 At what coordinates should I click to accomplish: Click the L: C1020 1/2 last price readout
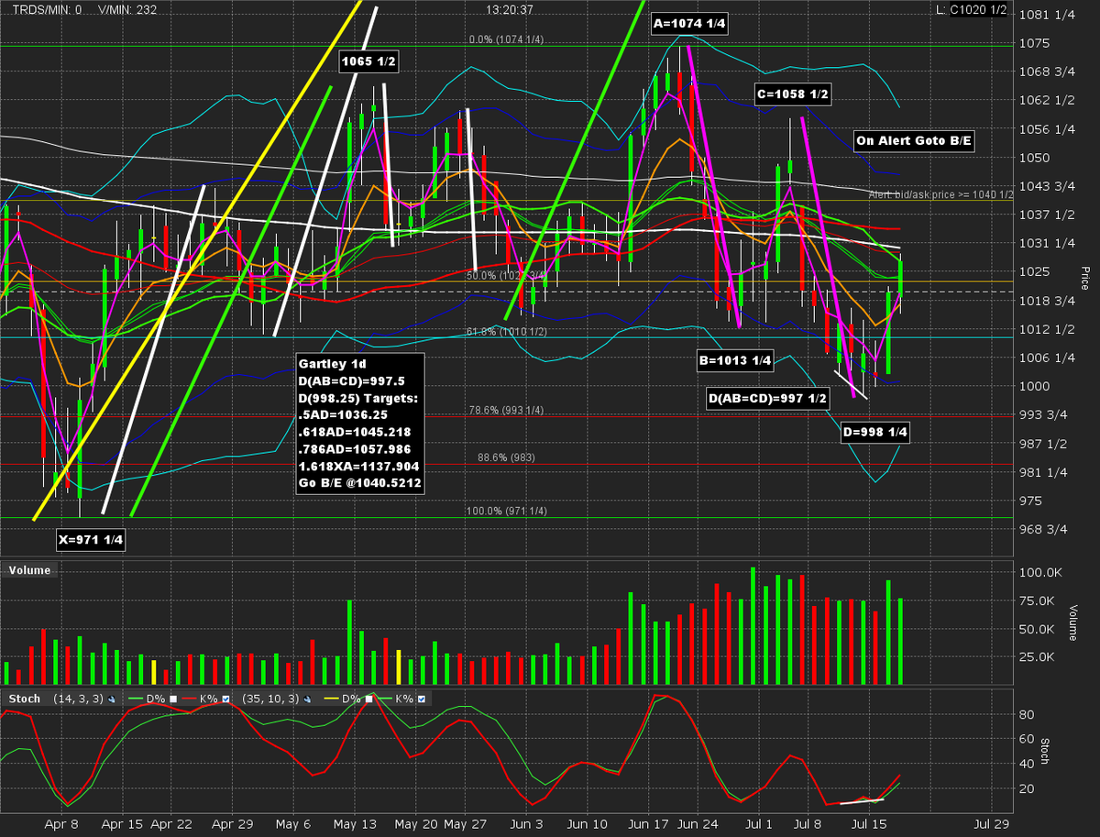click(972, 9)
